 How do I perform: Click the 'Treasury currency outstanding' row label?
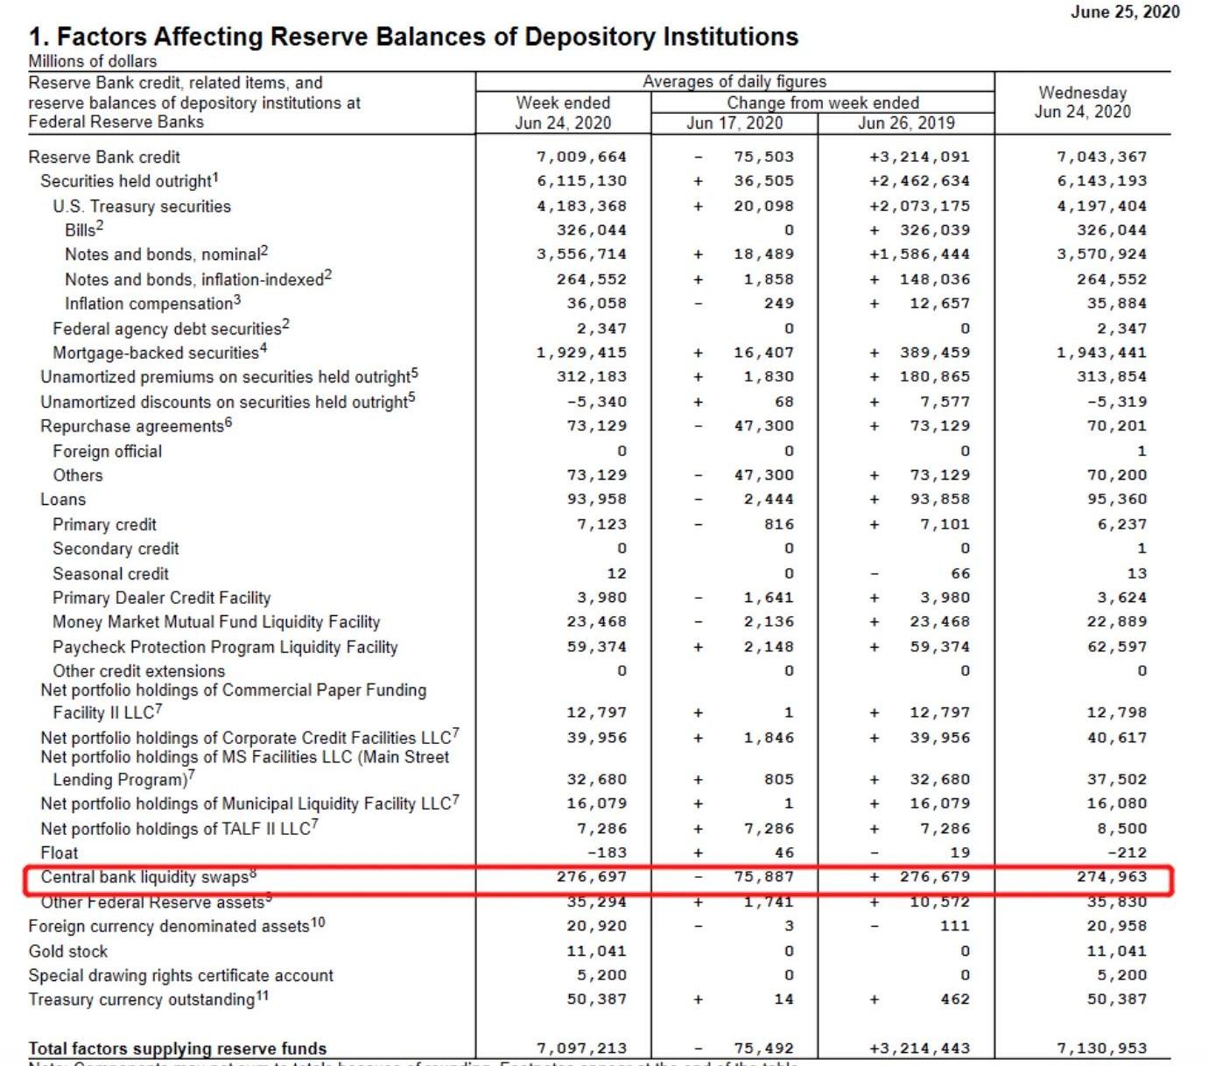pyautogui.click(x=142, y=999)
